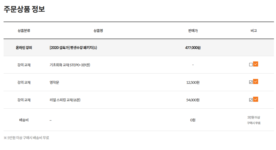Screen dimensions: 276x150
Task: Click the 온라인 강의 category cell
Action: click(x=24, y=48)
